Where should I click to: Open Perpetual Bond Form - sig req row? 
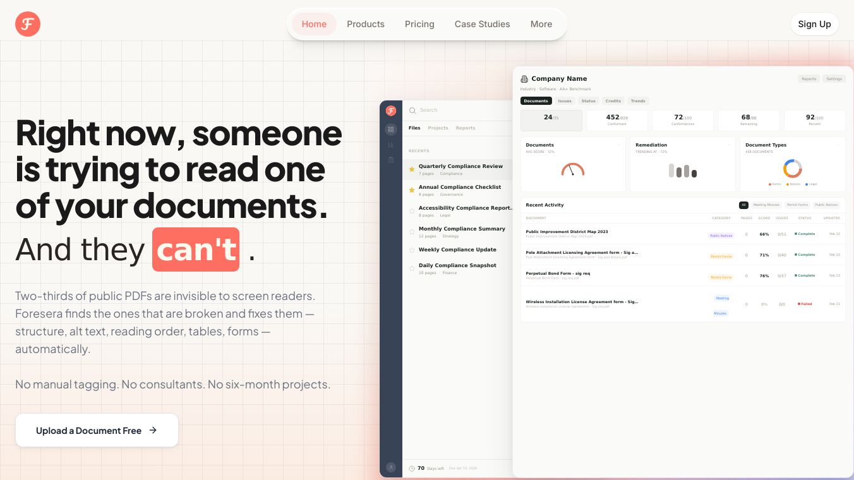(683, 275)
